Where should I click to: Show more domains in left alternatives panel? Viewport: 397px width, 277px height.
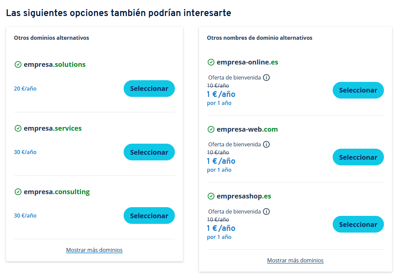pyautogui.click(x=94, y=250)
